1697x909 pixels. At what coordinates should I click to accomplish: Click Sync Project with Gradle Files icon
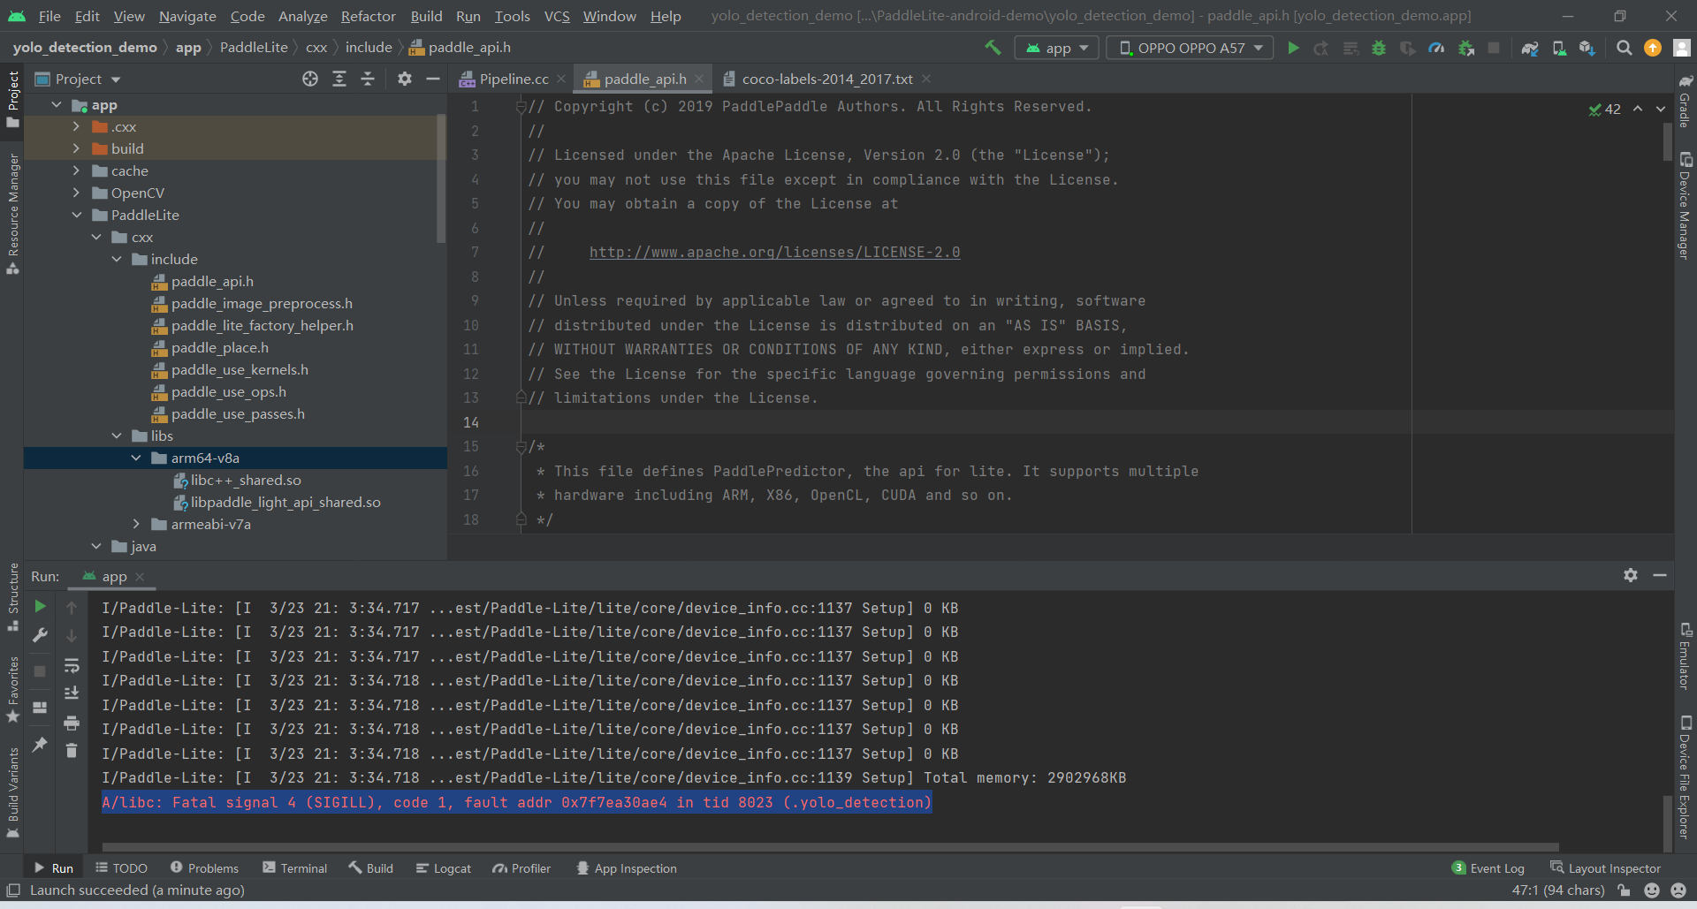click(x=1530, y=48)
